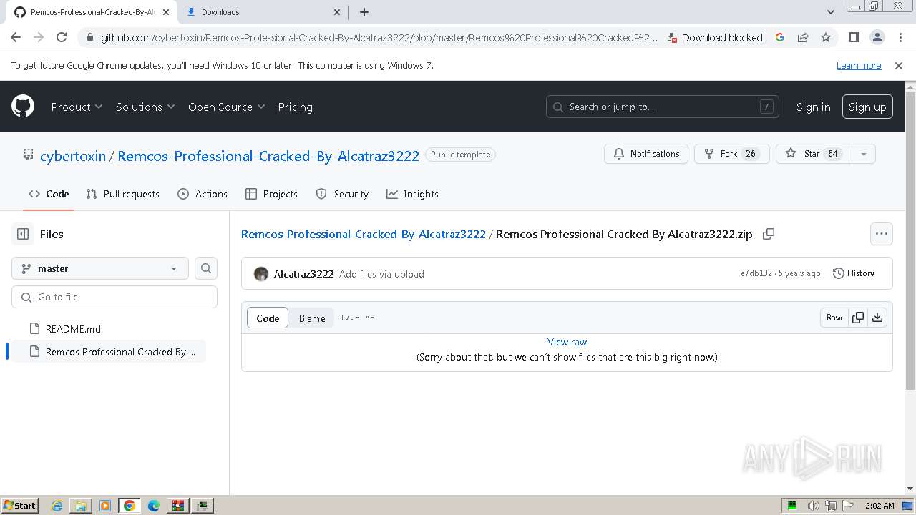Viewport: 916px width, 515px height.
Task: Open the WinRAR taskbar icon
Action: [178, 506]
